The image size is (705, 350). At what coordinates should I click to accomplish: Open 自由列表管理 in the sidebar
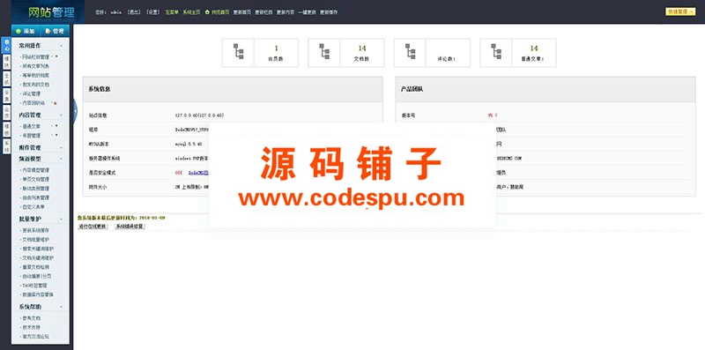pyautogui.click(x=35, y=197)
